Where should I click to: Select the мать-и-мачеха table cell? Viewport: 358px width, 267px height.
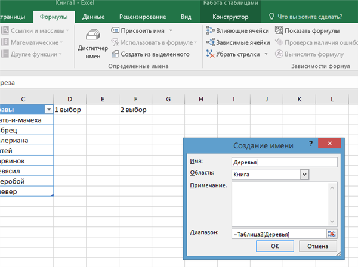tap(26, 120)
